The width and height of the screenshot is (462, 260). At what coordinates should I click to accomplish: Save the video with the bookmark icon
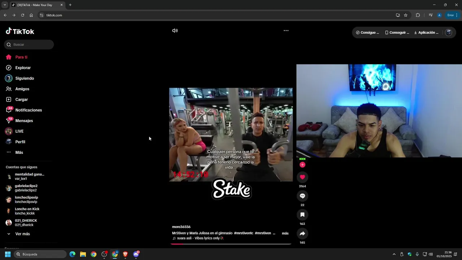[302, 214]
